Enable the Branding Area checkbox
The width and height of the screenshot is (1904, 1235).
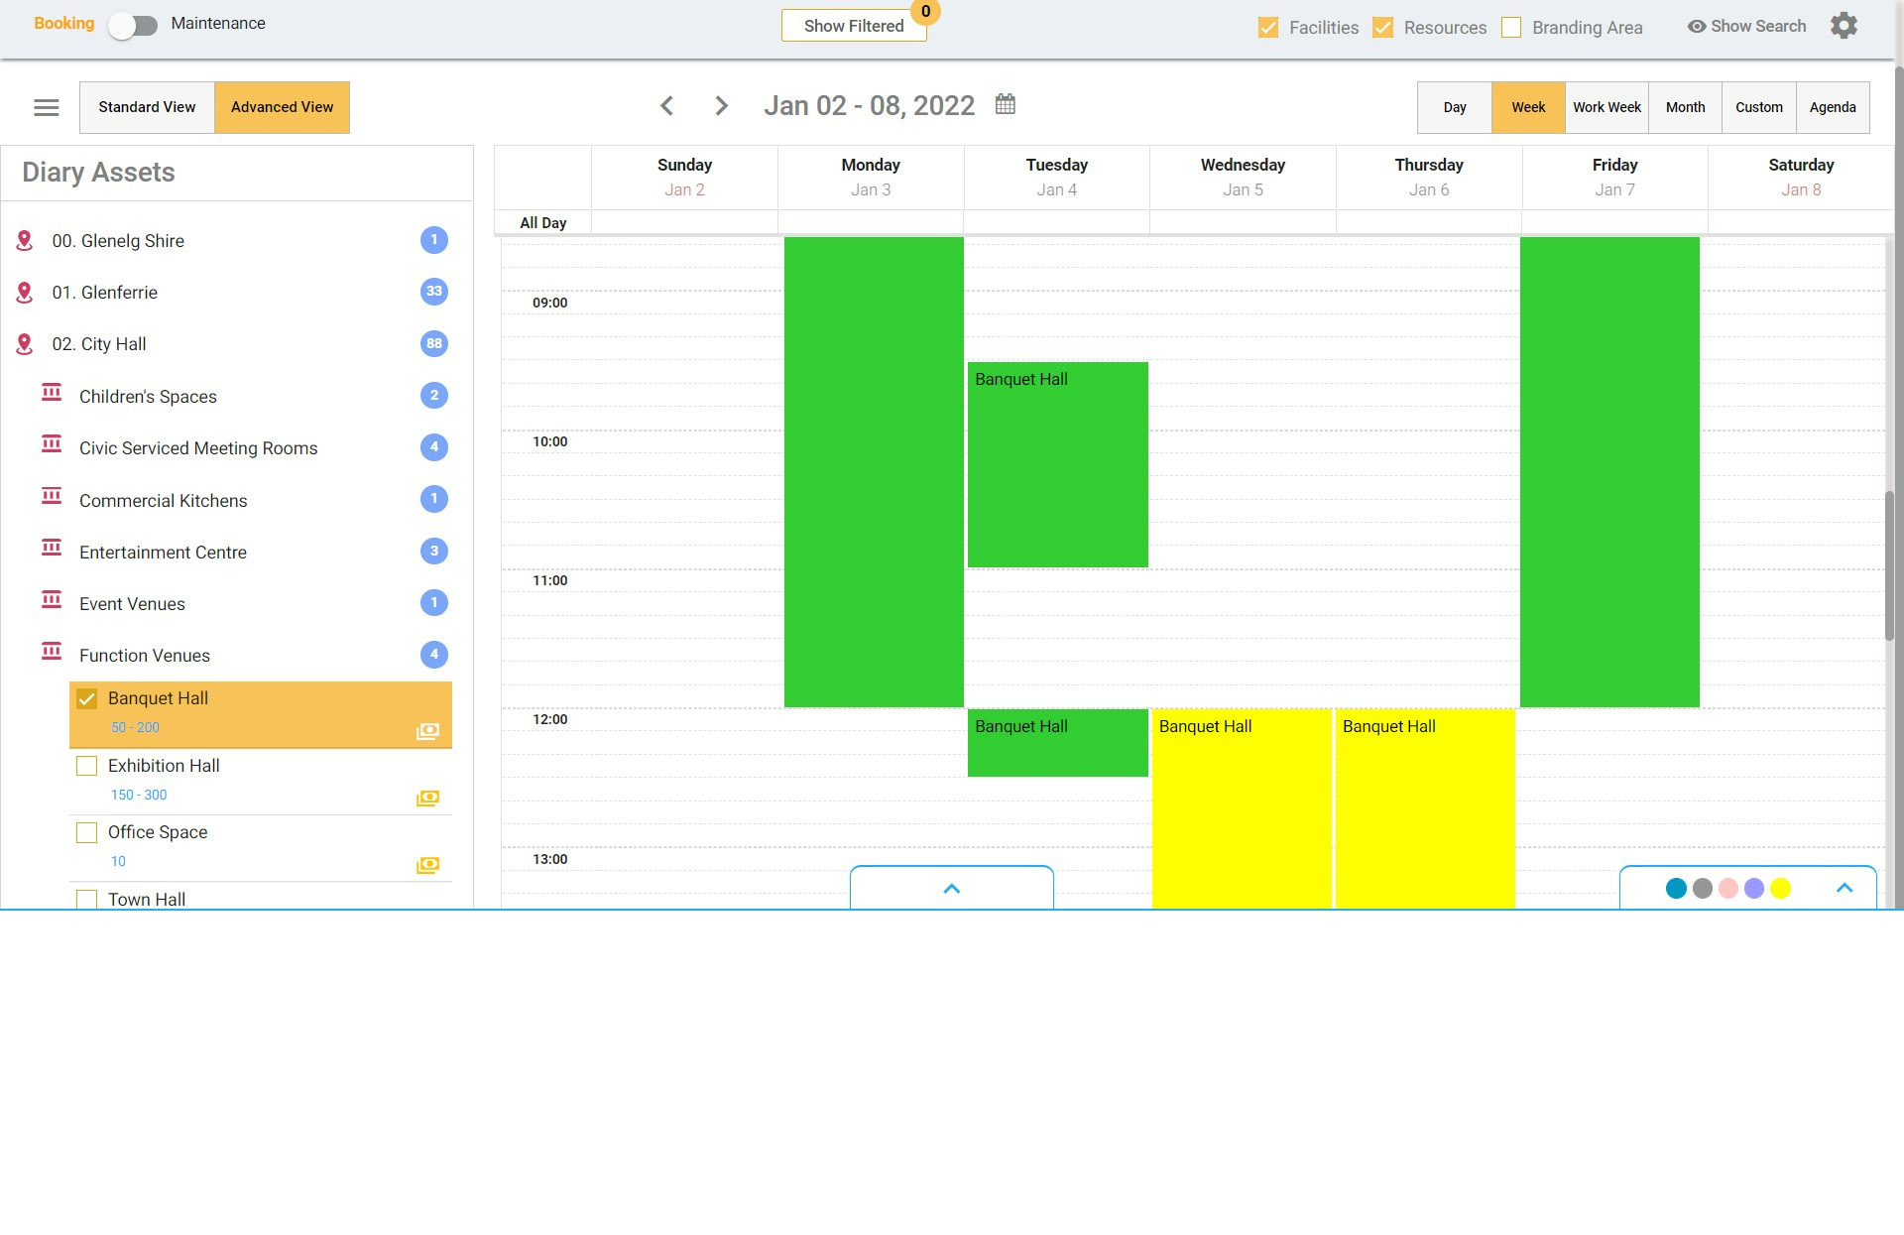pos(1511,28)
